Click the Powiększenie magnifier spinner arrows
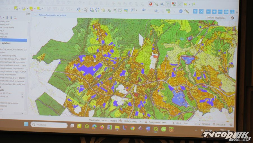 click(173, 123)
